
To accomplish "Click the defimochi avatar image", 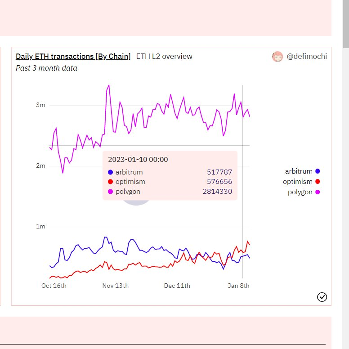I will pos(277,57).
